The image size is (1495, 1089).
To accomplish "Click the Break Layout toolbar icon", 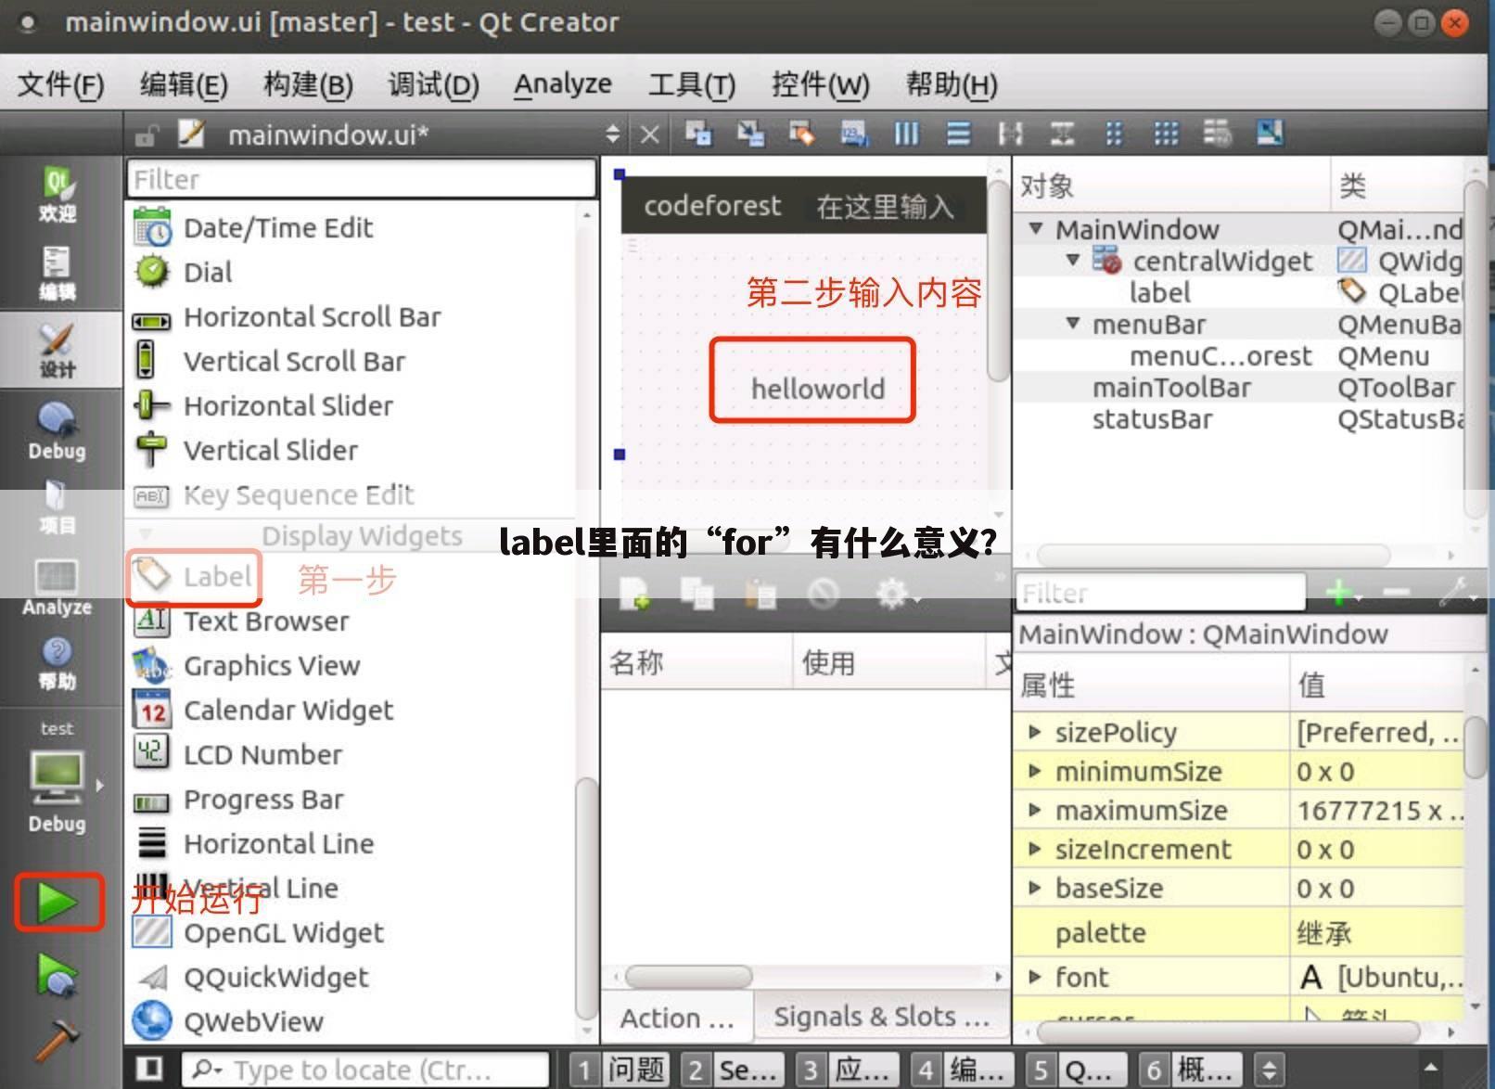I will tap(1218, 134).
